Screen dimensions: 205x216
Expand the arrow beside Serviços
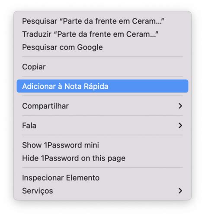180,191
